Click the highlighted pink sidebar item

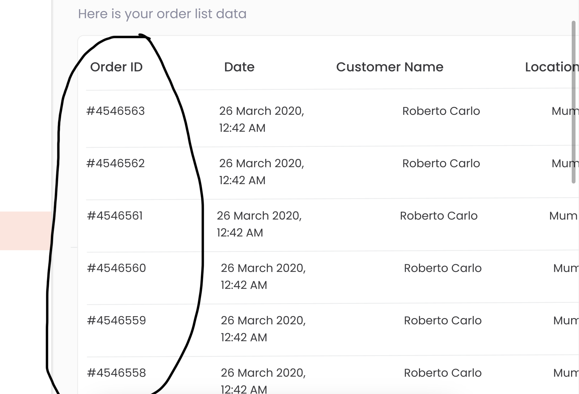point(25,231)
